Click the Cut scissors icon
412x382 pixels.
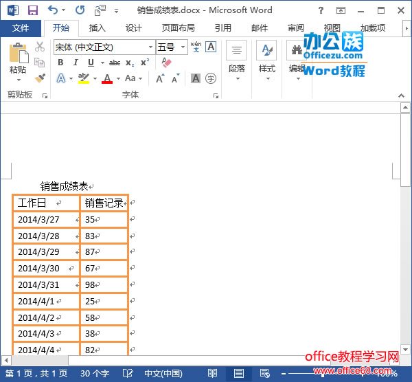[40, 47]
